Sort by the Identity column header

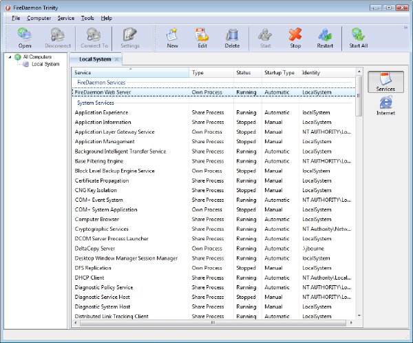[x=327, y=72]
